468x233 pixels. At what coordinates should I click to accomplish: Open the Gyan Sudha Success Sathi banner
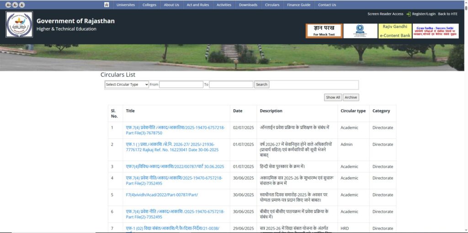(x=435, y=31)
